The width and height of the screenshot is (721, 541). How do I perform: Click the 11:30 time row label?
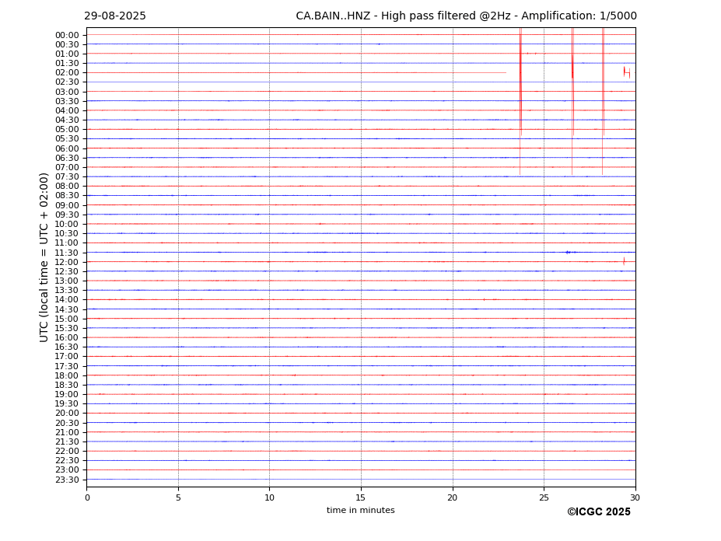(67, 253)
